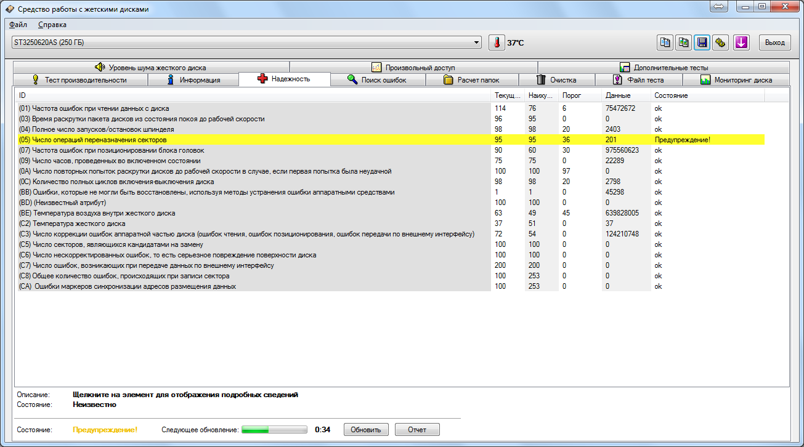Click the orange Предупреждение! status at bottom

105,429
